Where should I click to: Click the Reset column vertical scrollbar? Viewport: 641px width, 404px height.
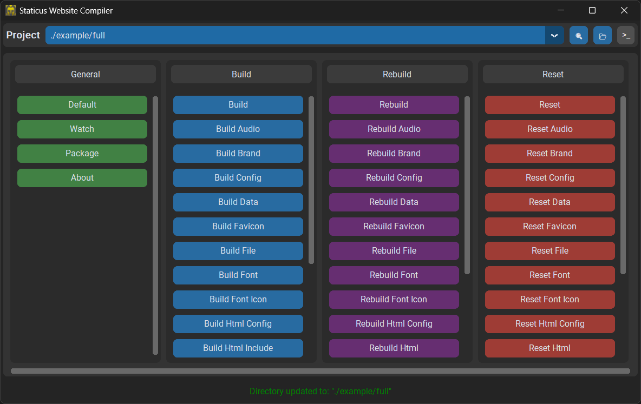click(623, 185)
